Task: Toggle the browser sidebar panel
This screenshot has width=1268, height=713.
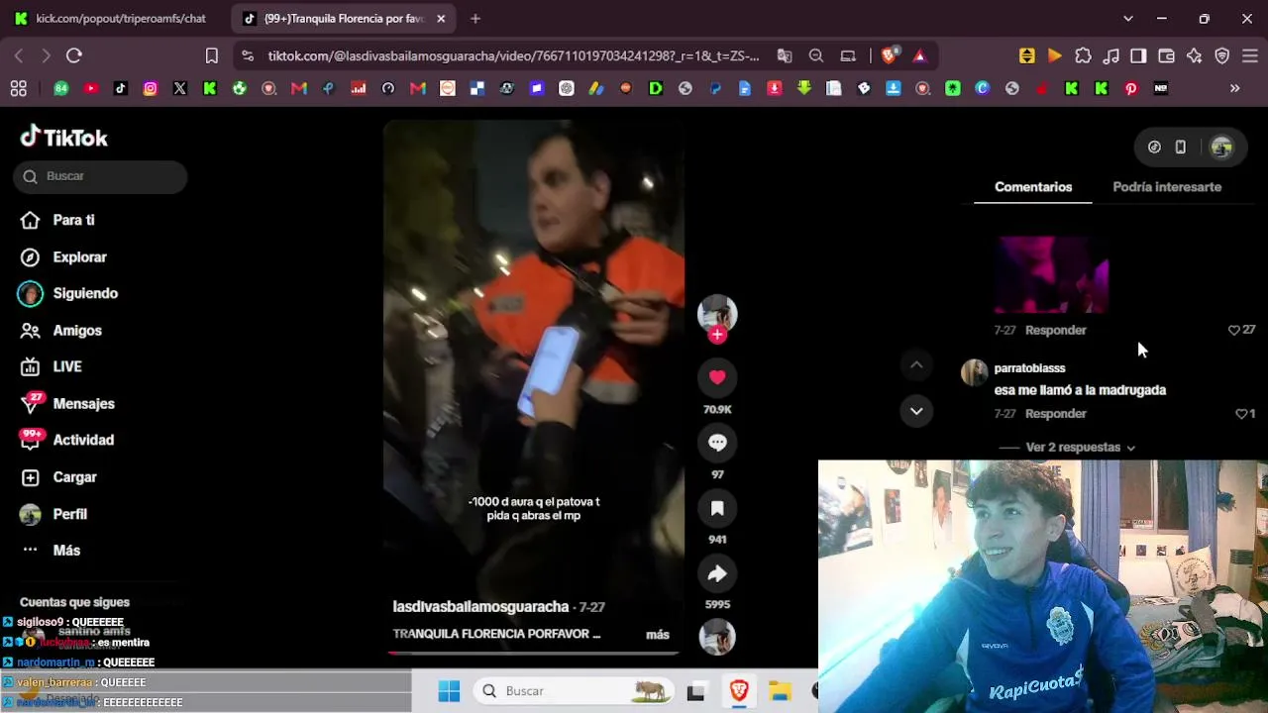Action: [x=1138, y=56]
